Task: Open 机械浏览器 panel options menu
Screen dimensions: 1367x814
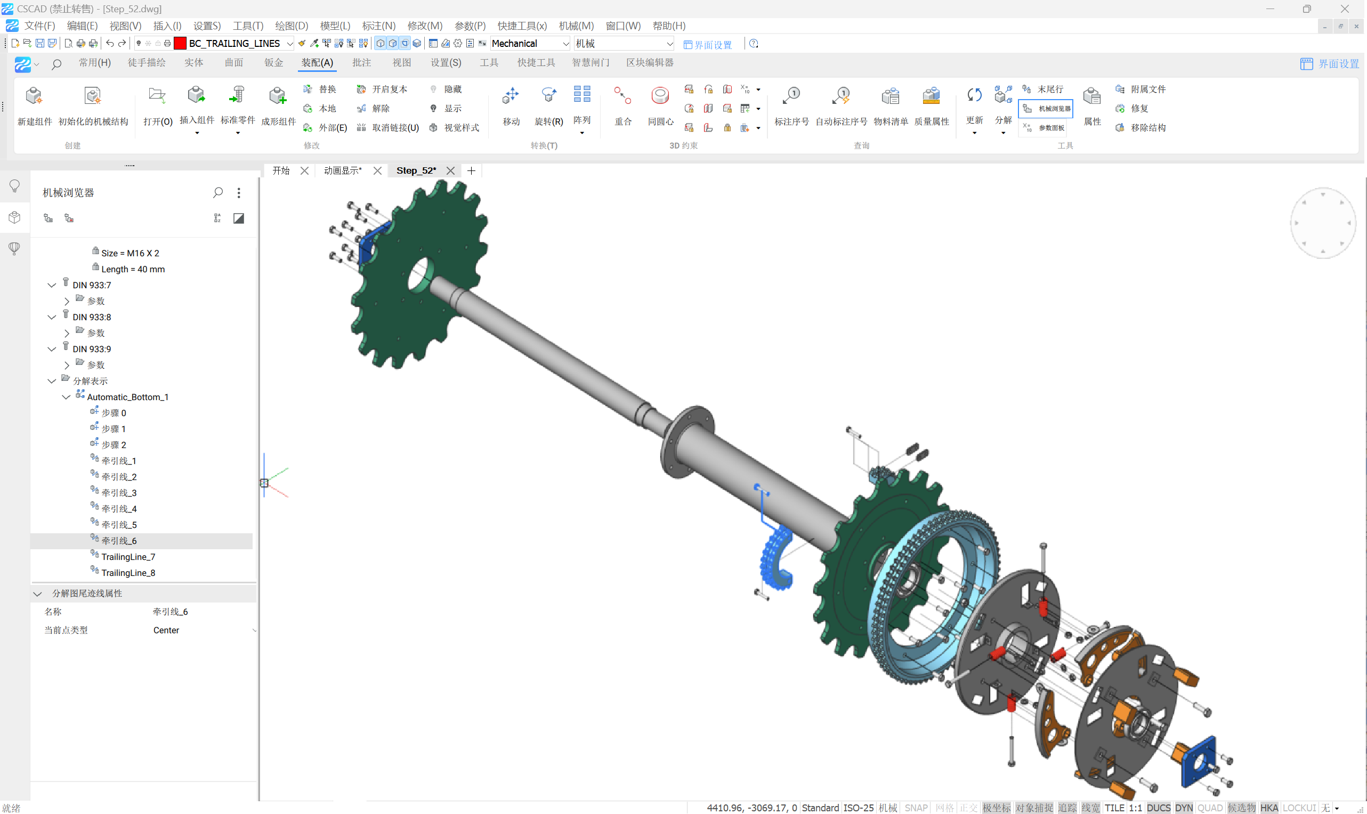Action: click(239, 192)
